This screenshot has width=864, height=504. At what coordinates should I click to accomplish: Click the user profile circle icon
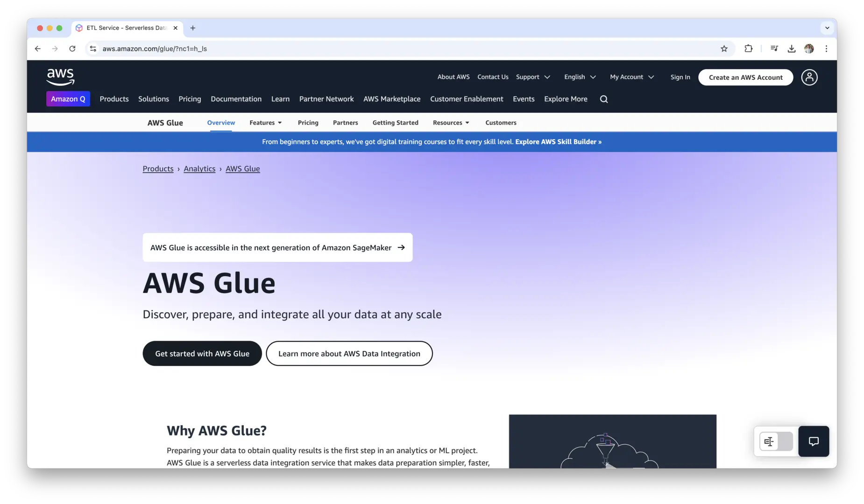tap(809, 77)
